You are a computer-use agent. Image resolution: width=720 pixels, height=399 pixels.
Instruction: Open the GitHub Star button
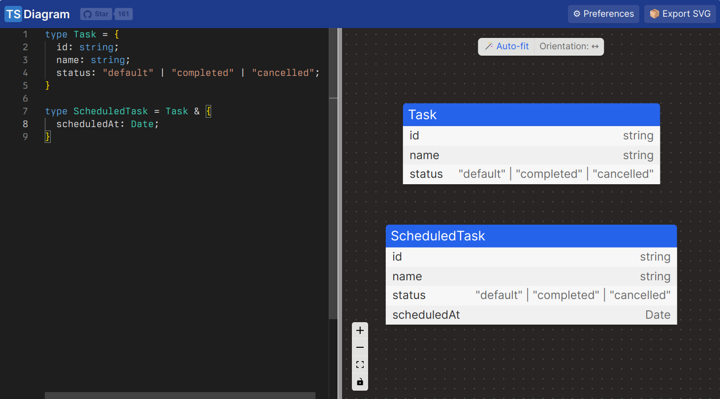pos(96,14)
